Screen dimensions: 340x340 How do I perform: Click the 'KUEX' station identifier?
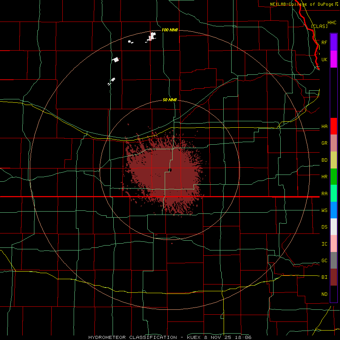pos(195,337)
